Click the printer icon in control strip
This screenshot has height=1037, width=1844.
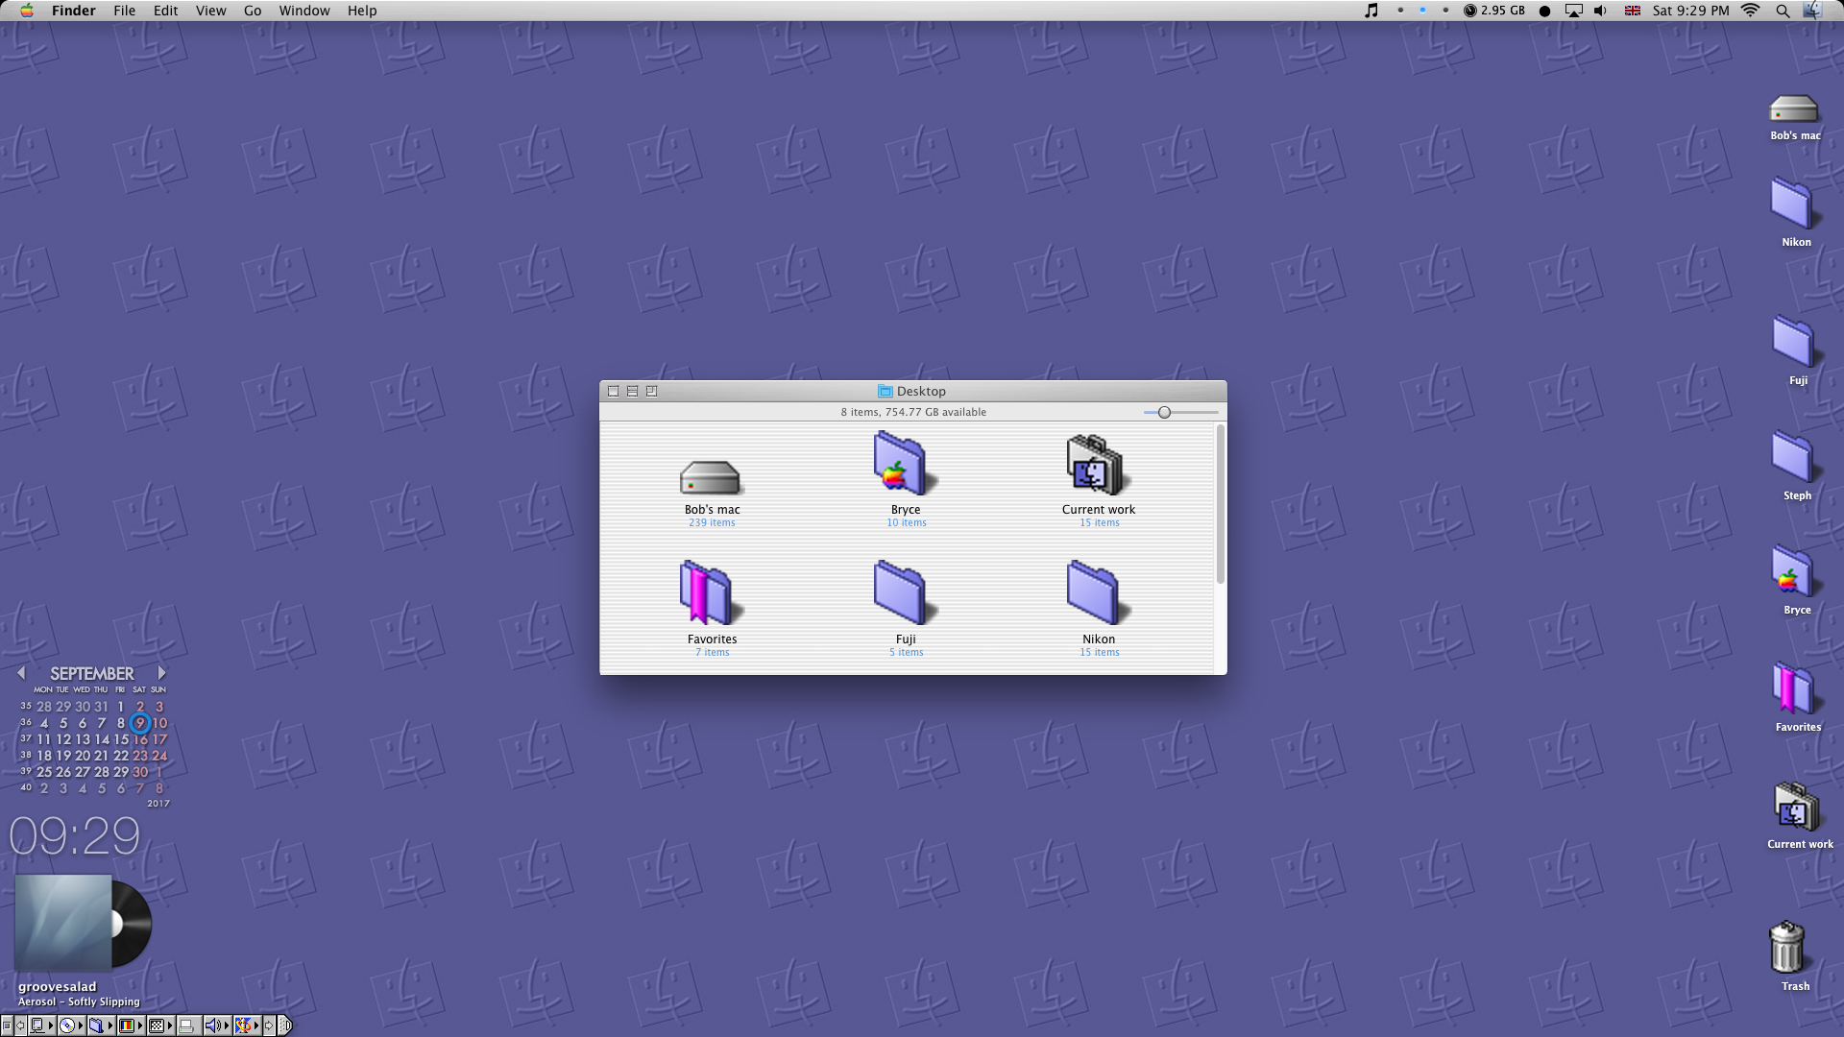pyautogui.click(x=186, y=1025)
